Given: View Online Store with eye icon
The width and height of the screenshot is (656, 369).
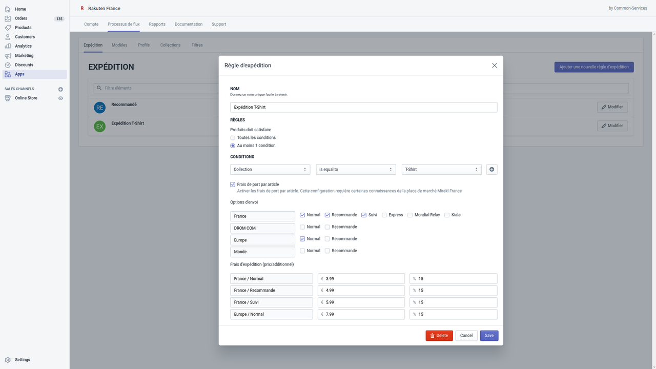Looking at the screenshot, I should coord(60,98).
